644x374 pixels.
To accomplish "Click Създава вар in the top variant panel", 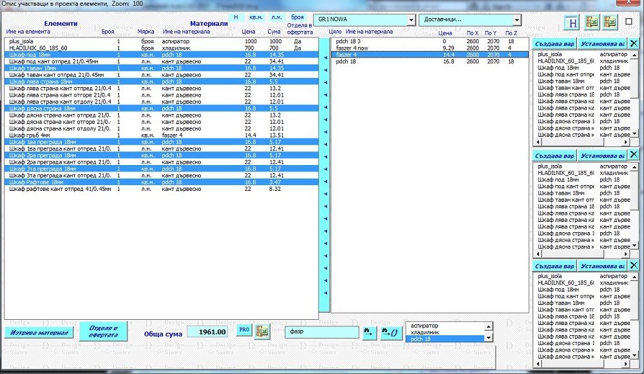I will coord(554,44).
